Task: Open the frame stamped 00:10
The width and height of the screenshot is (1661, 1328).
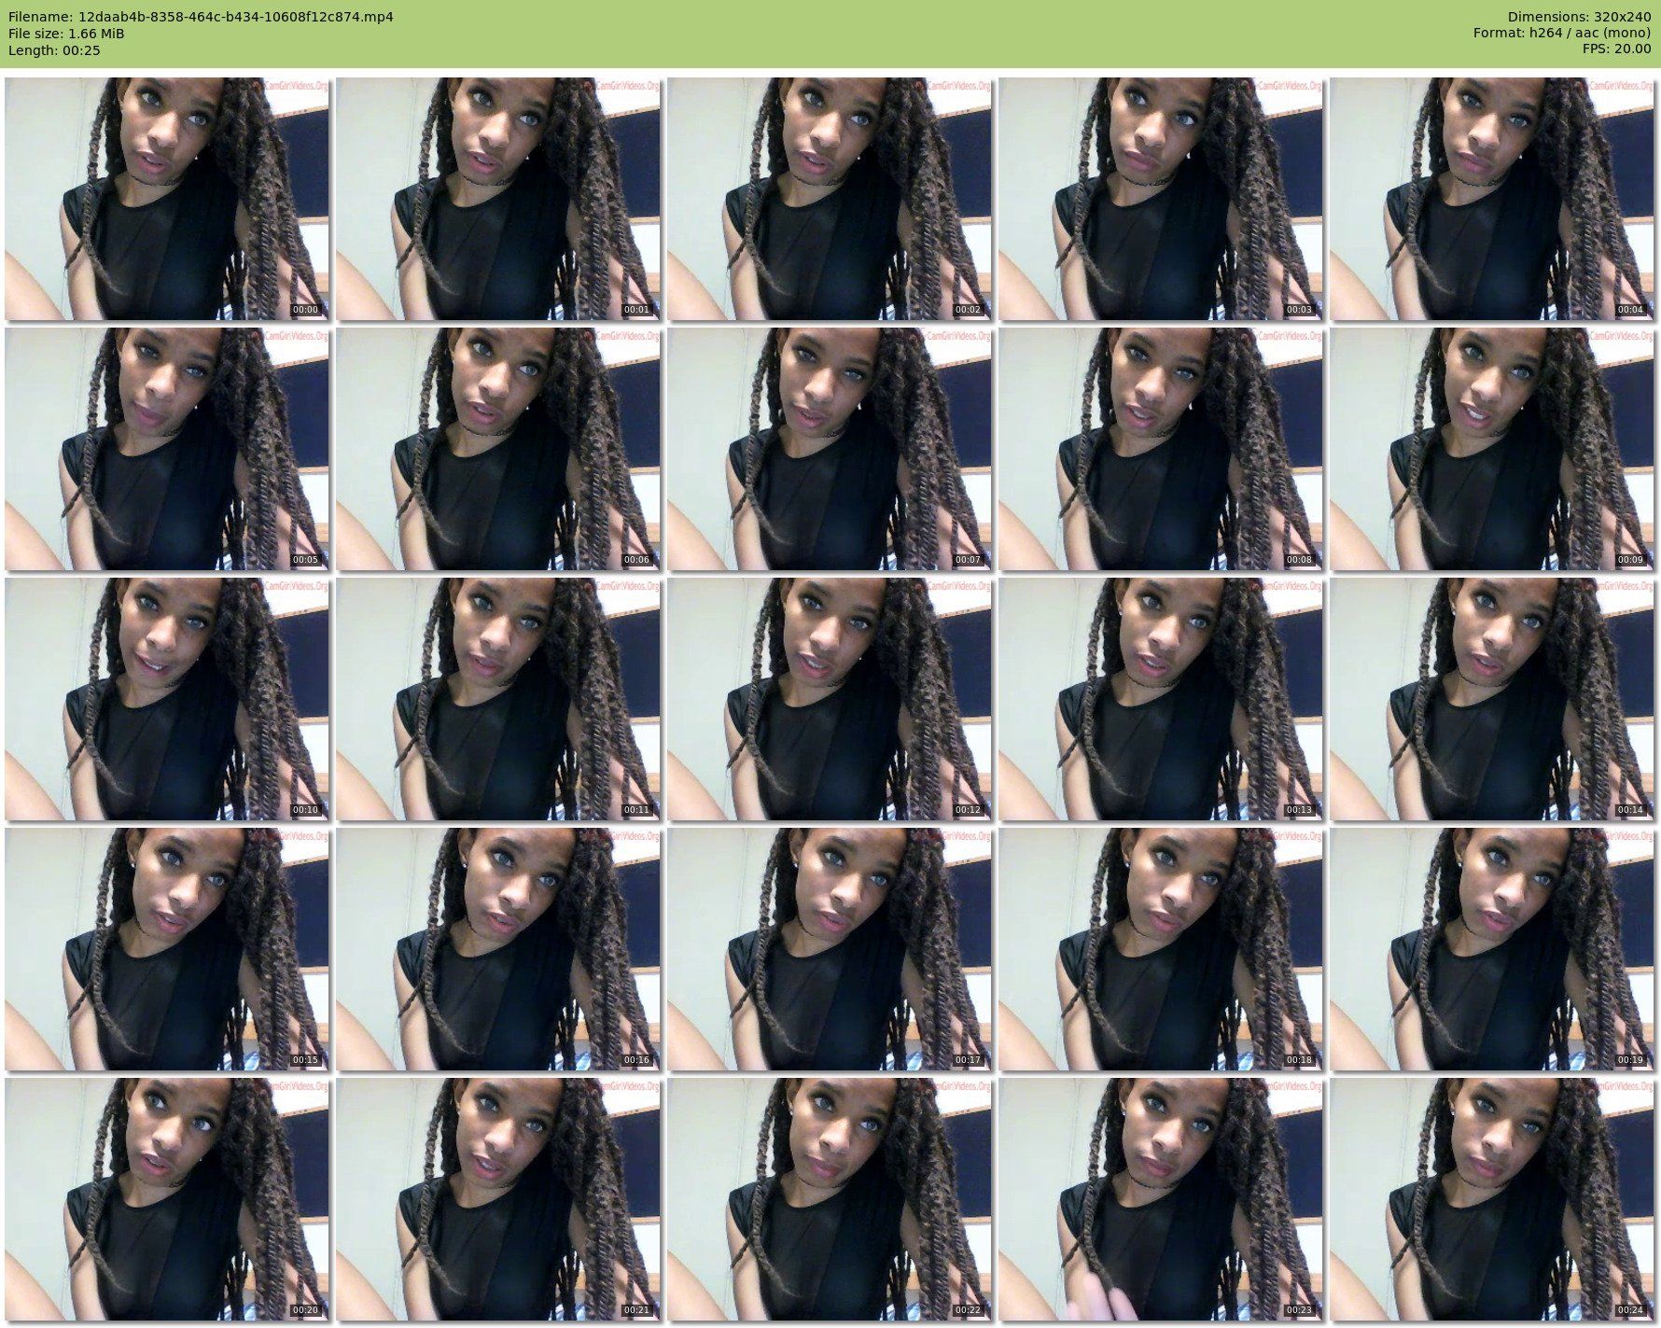Action: point(167,699)
